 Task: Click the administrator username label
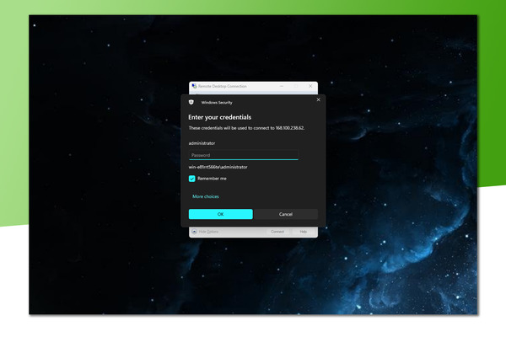coord(202,143)
